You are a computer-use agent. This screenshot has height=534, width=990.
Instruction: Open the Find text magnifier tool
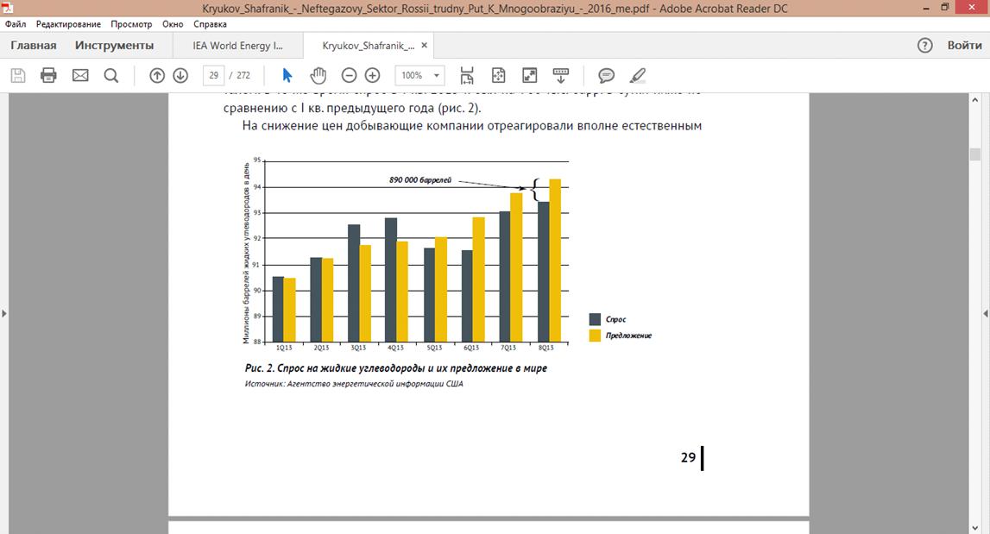point(111,75)
